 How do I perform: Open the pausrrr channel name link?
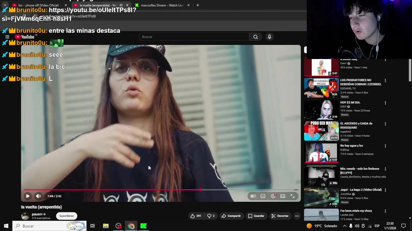click(37, 214)
